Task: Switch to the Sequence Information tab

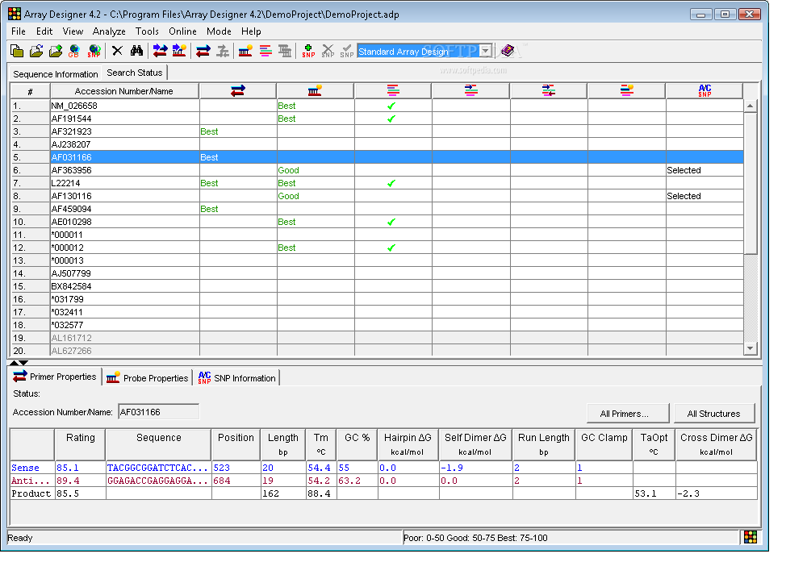Action: (56, 73)
